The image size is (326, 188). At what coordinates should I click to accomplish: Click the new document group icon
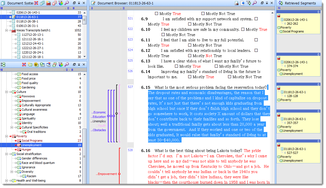(48, 3)
